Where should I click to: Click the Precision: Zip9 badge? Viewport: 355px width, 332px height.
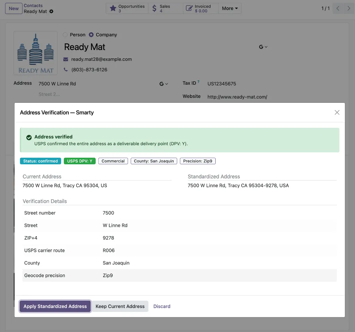coord(198,161)
